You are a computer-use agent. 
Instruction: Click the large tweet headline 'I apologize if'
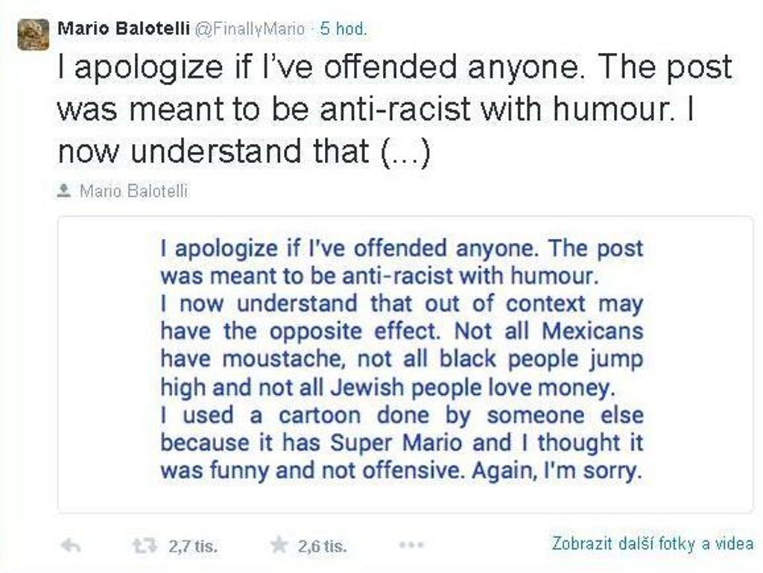pos(139,68)
